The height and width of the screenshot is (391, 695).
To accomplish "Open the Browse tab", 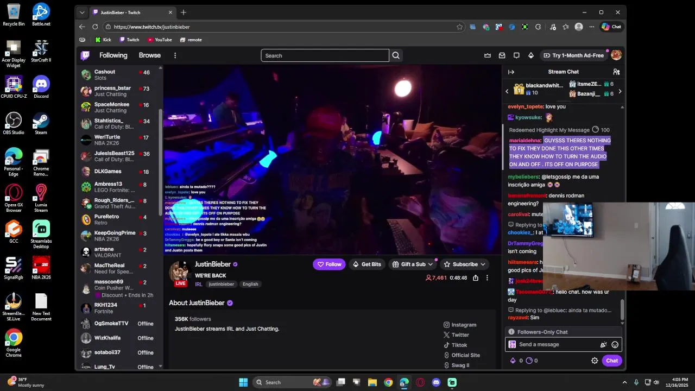I will (x=149, y=55).
